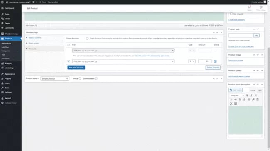
Task: Apply Bold in short description toolbar
Action: point(247,95)
